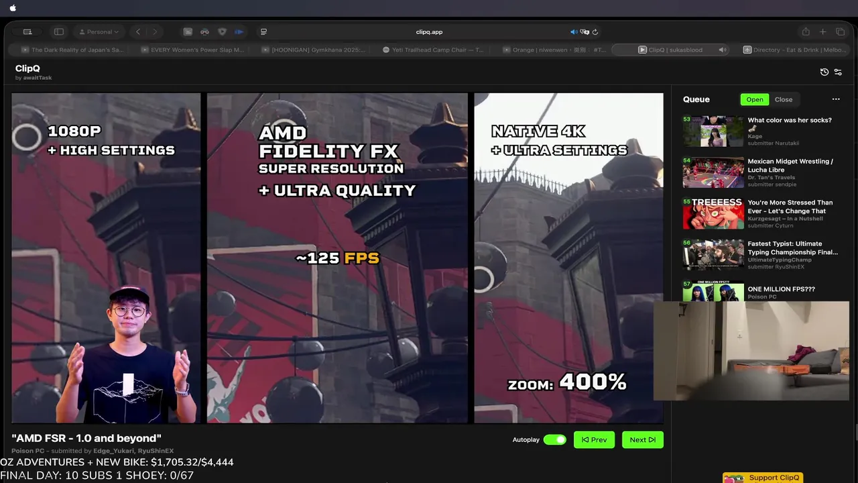Mute audio via address bar speaker icon
This screenshot has height=483, width=858.
[x=574, y=32]
